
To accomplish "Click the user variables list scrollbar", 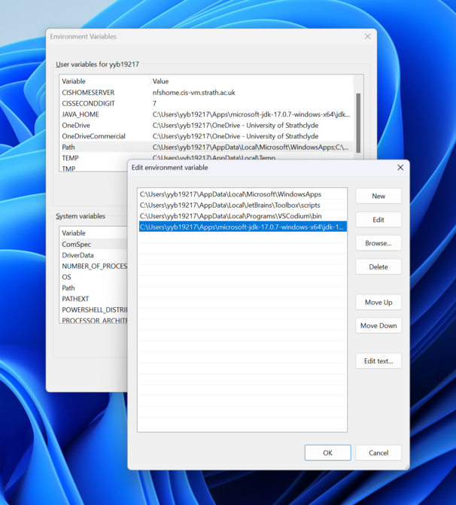I will (x=359, y=120).
